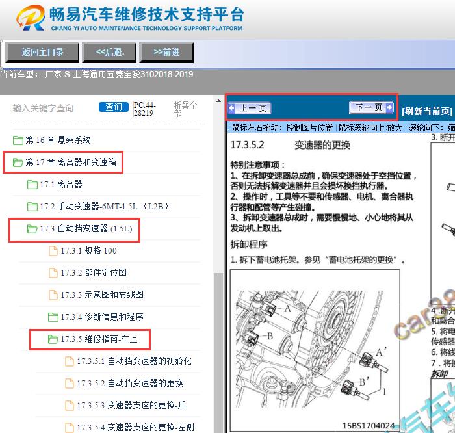Open 17.3.5.4 变速器支座的更换-左侧

pos(135,428)
